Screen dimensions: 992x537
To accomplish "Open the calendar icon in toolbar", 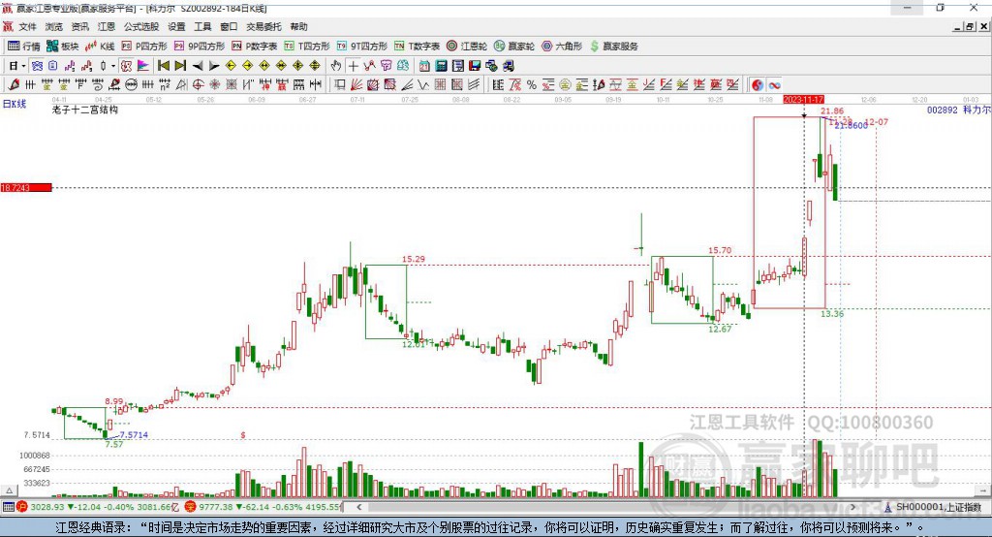I will (x=424, y=66).
